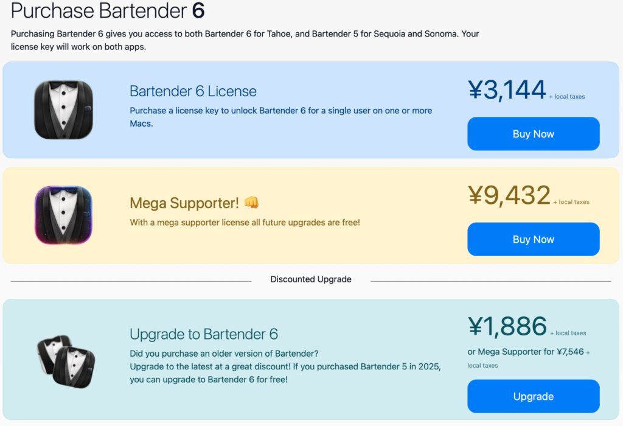Select the 'Bartender 6 License' heading
This screenshot has width=623, height=426.
(x=193, y=91)
